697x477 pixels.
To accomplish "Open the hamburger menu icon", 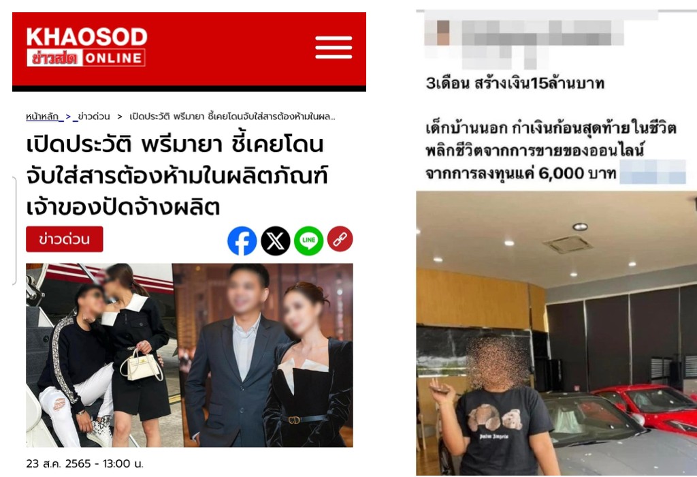I will coord(334,47).
